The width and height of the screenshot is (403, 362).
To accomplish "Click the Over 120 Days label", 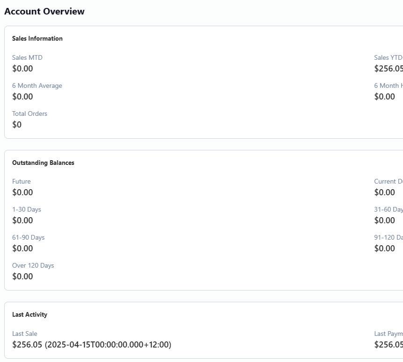I will tap(33, 265).
